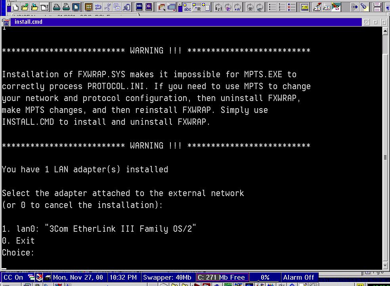Image resolution: width=390 pixels, height=286 pixels.
Task: Run the ABC spell check tool
Action: (139, 7)
